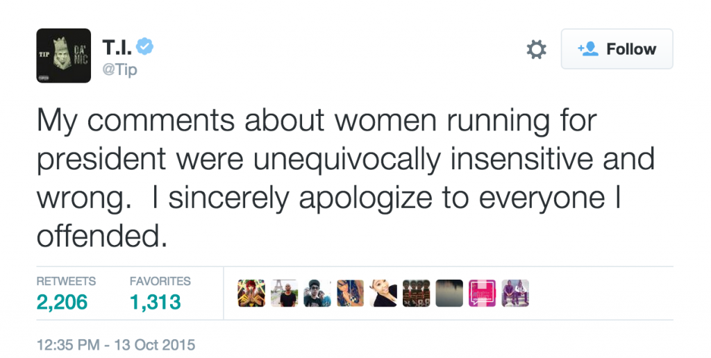711x358 pixels.
Task: View the 1,313 favorites count
Action: coord(155,302)
